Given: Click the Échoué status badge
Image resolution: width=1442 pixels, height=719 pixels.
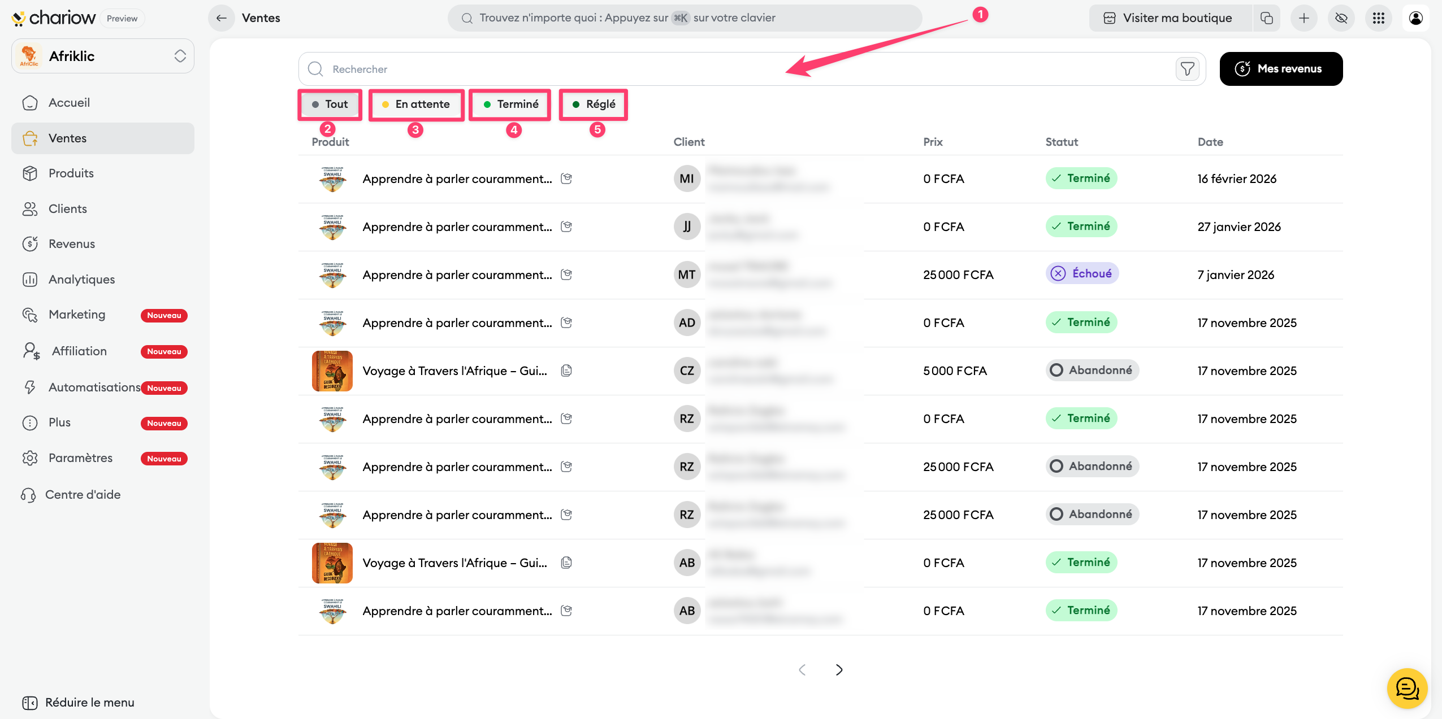Looking at the screenshot, I should pyautogui.click(x=1082, y=273).
